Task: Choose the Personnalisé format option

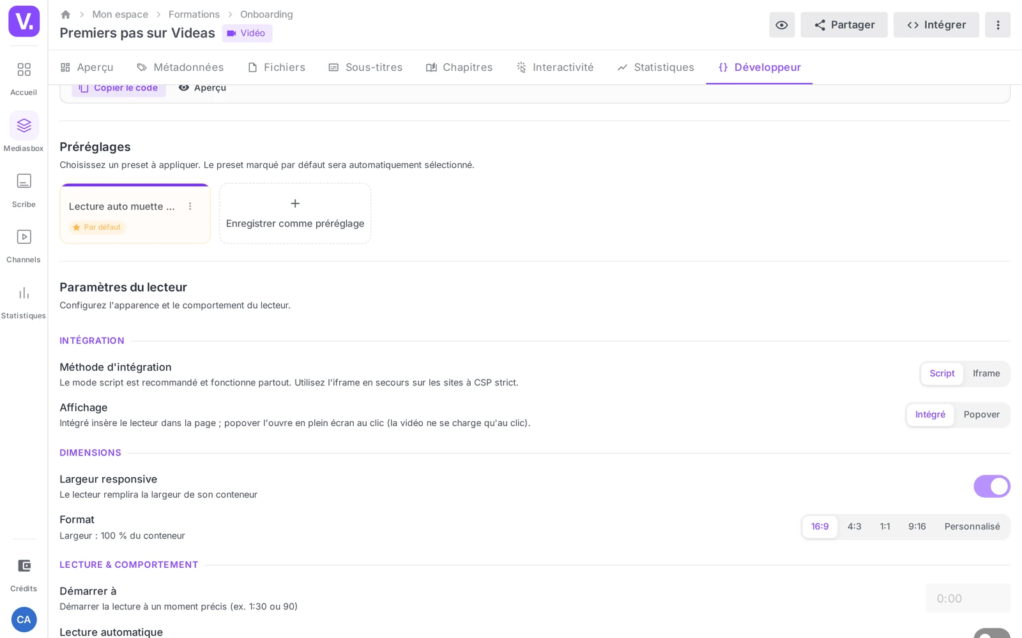Action: click(x=972, y=527)
